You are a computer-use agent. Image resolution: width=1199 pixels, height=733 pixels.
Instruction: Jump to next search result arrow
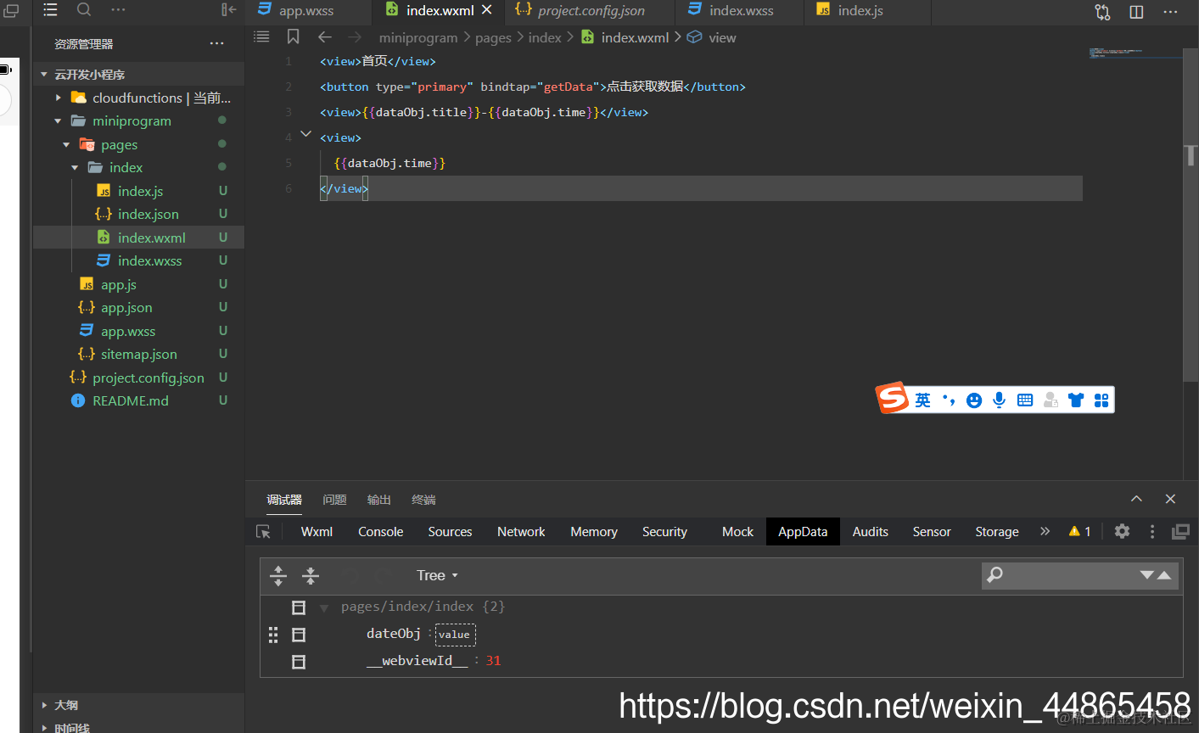coord(1147,575)
